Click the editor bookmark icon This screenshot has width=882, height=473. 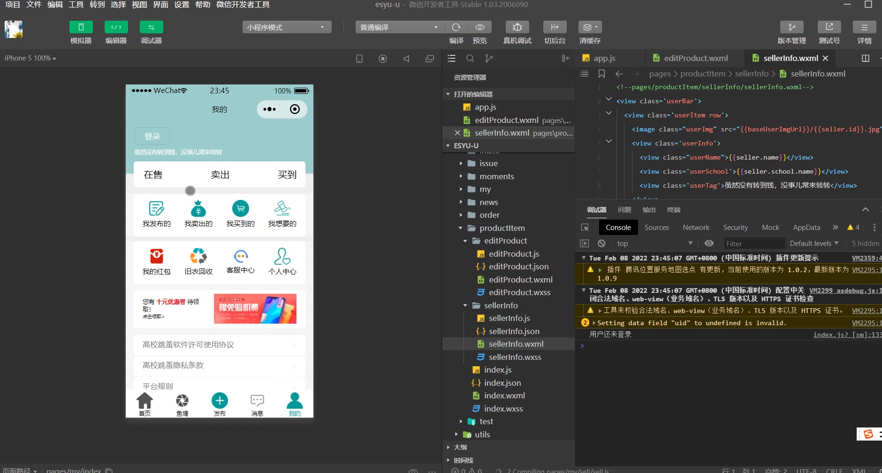click(x=601, y=74)
